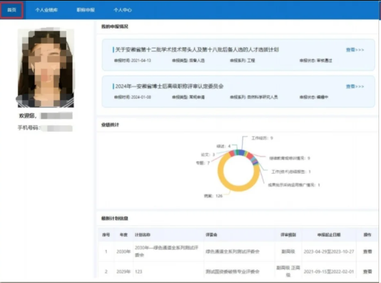Go to the 职称申报 tab

[86, 10]
